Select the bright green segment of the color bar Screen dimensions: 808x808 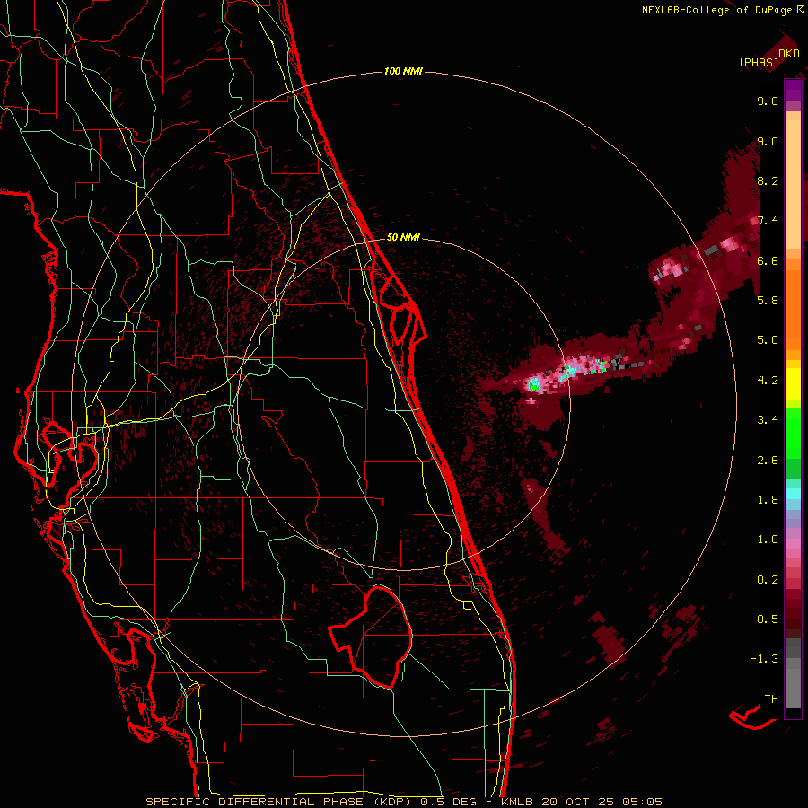(x=793, y=433)
